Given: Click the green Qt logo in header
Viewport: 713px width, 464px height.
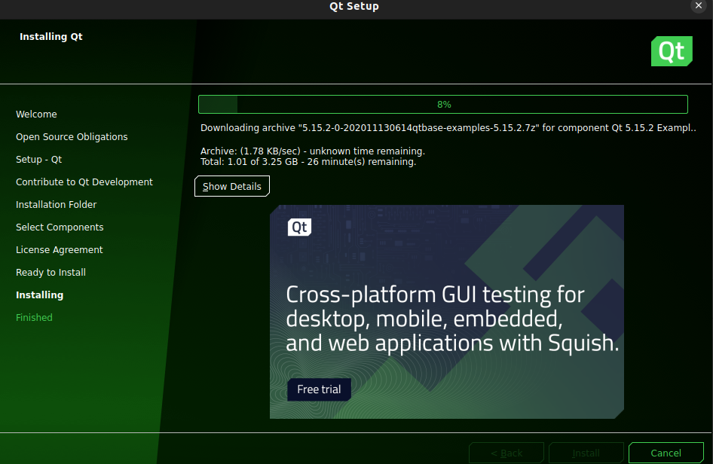Looking at the screenshot, I should pyautogui.click(x=672, y=51).
